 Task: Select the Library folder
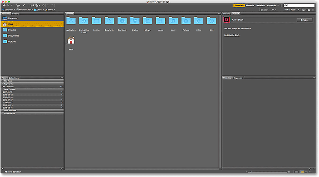[147, 21]
